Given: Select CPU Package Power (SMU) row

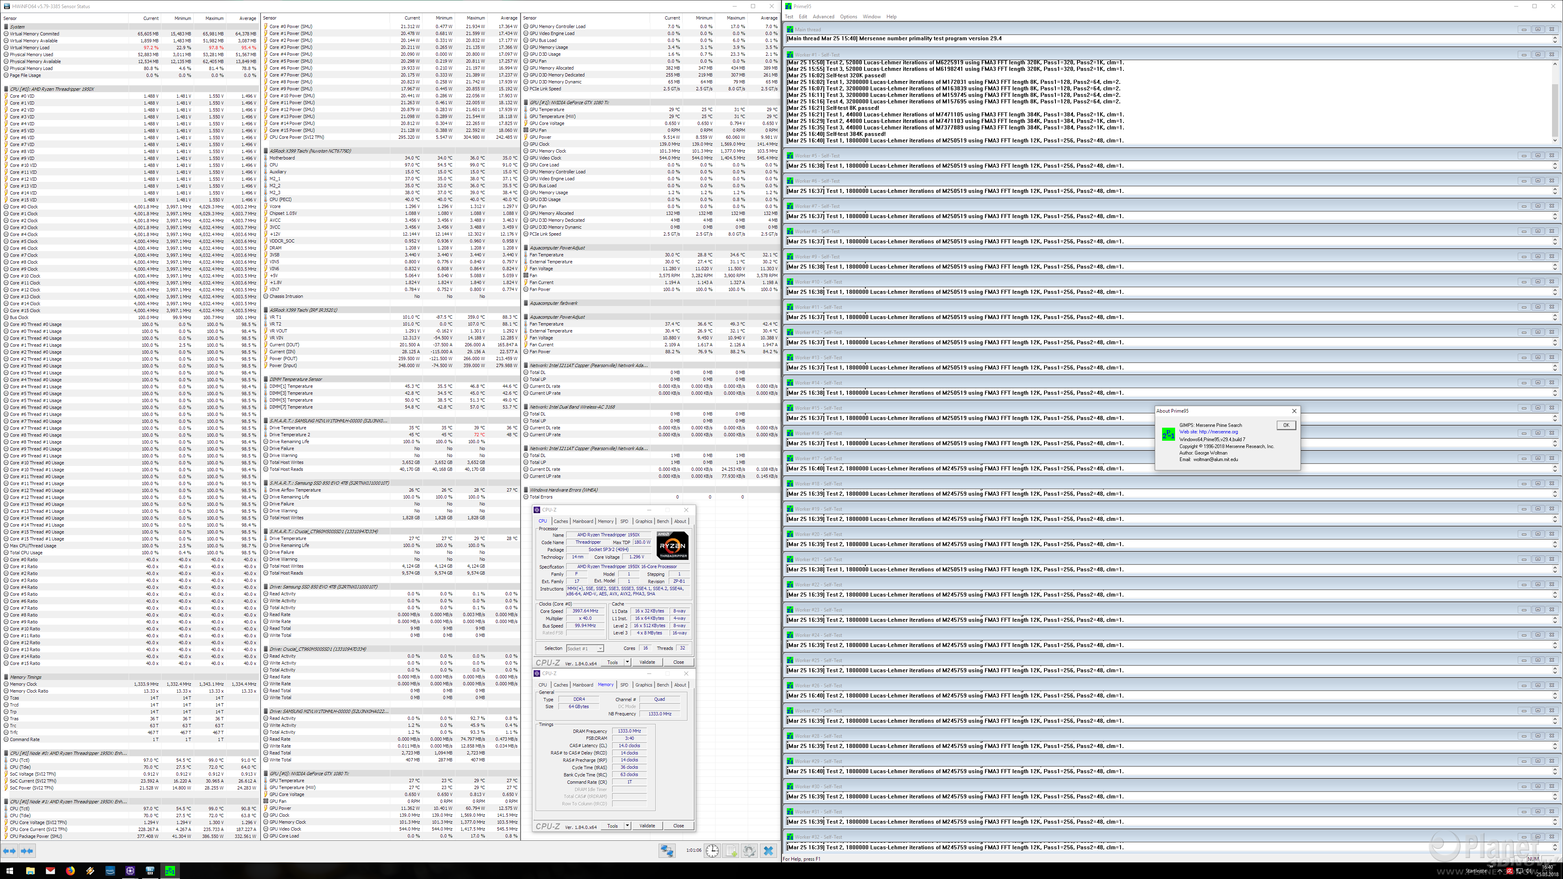Looking at the screenshot, I should (x=130, y=836).
